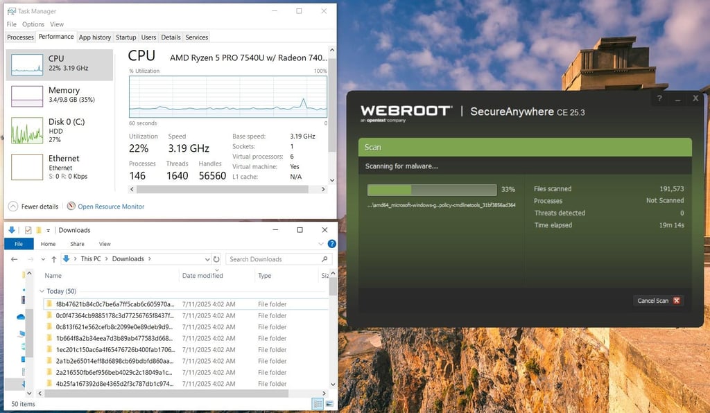Cancel the Webroot malware scan
This screenshot has height=413, width=710.
(659, 300)
